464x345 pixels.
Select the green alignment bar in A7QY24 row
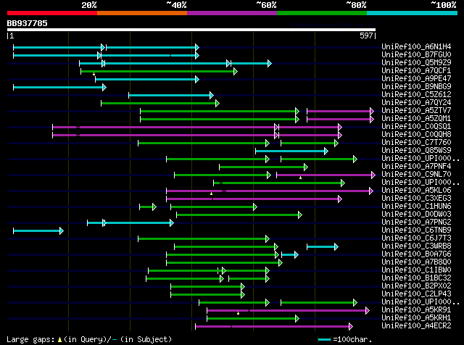160,103
